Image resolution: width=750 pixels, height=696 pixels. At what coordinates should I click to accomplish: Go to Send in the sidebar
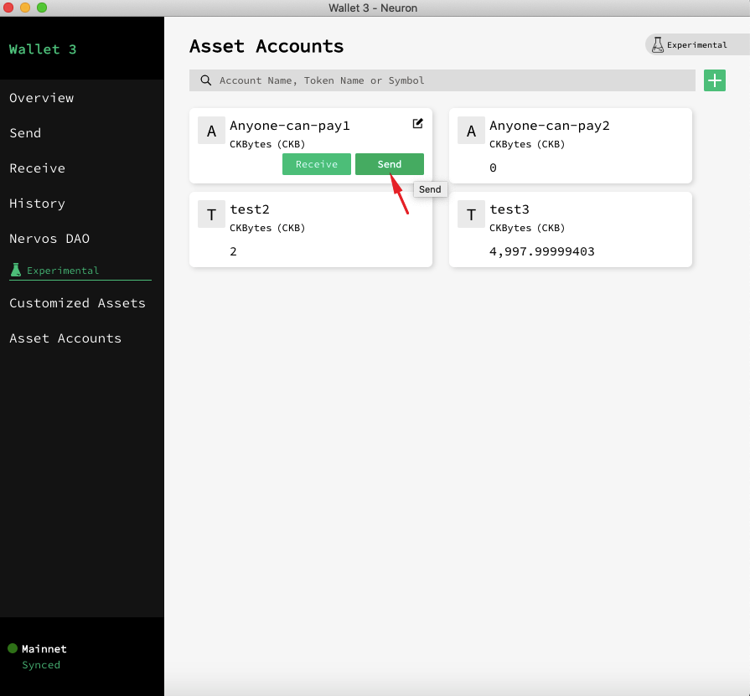25,133
